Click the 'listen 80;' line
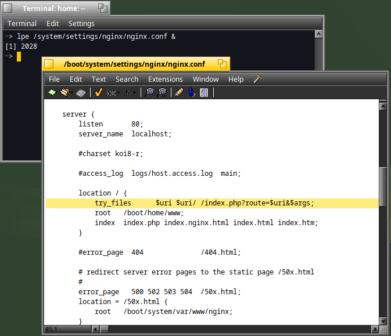 coord(111,124)
